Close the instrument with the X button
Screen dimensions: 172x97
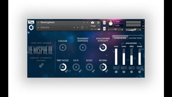[143, 21]
